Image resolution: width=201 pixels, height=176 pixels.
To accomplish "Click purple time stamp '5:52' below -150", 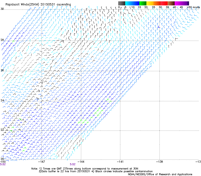I will 3,164.
